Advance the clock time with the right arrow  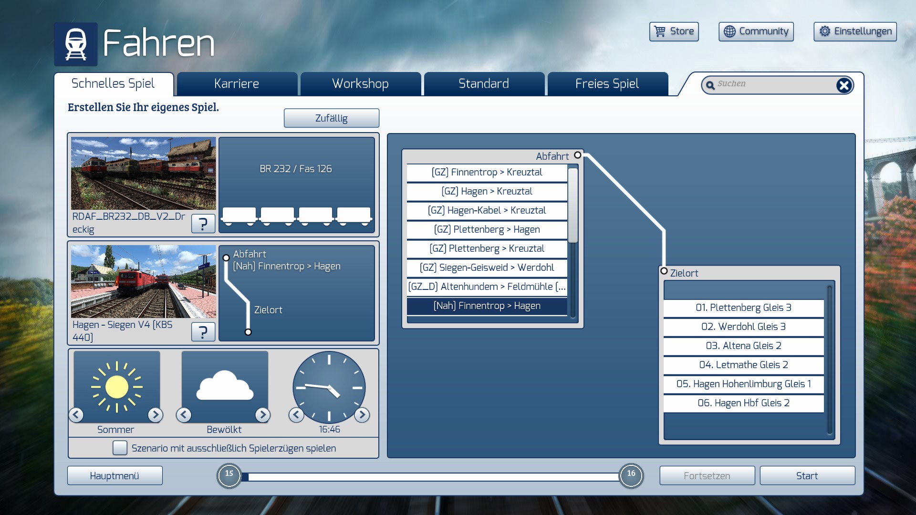pos(362,415)
